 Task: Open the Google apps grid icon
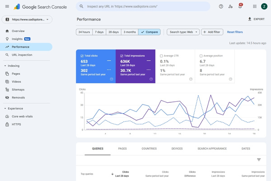[255, 6]
